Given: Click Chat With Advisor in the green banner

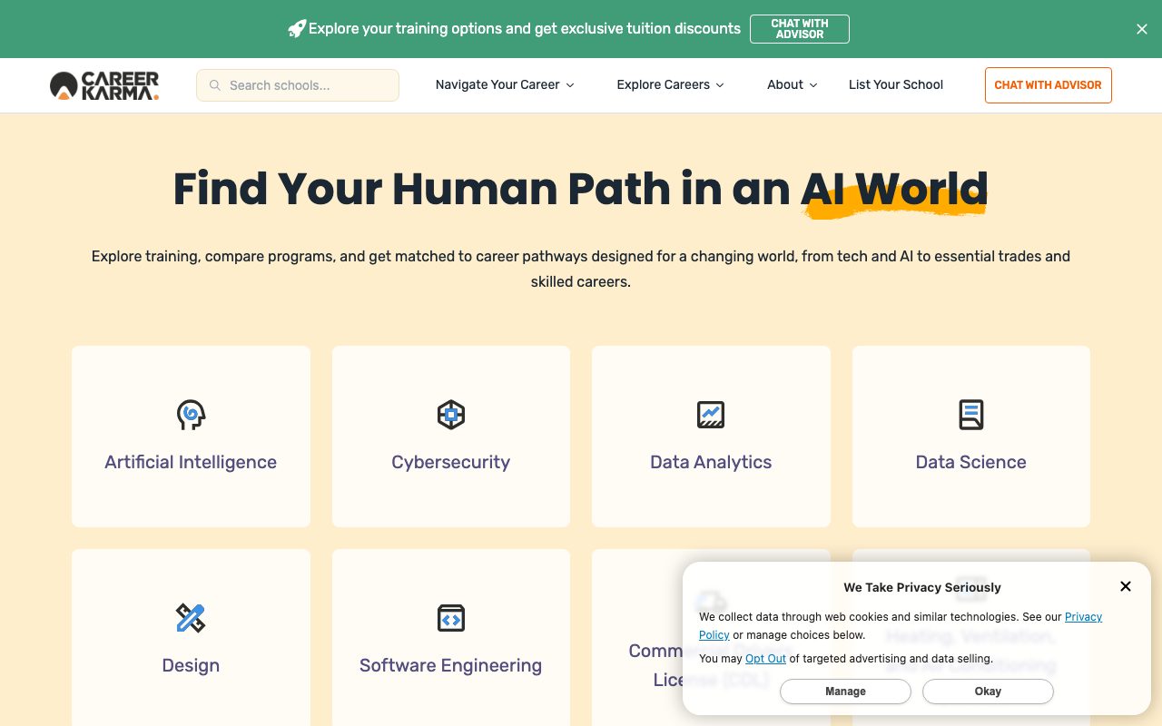Looking at the screenshot, I should pos(800,29).
